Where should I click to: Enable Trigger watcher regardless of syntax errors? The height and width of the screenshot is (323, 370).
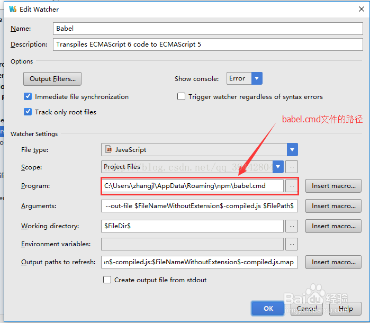coord(181,96)
